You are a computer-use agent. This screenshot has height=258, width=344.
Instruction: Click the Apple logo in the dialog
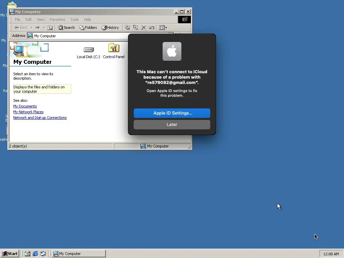pos(172,51)
